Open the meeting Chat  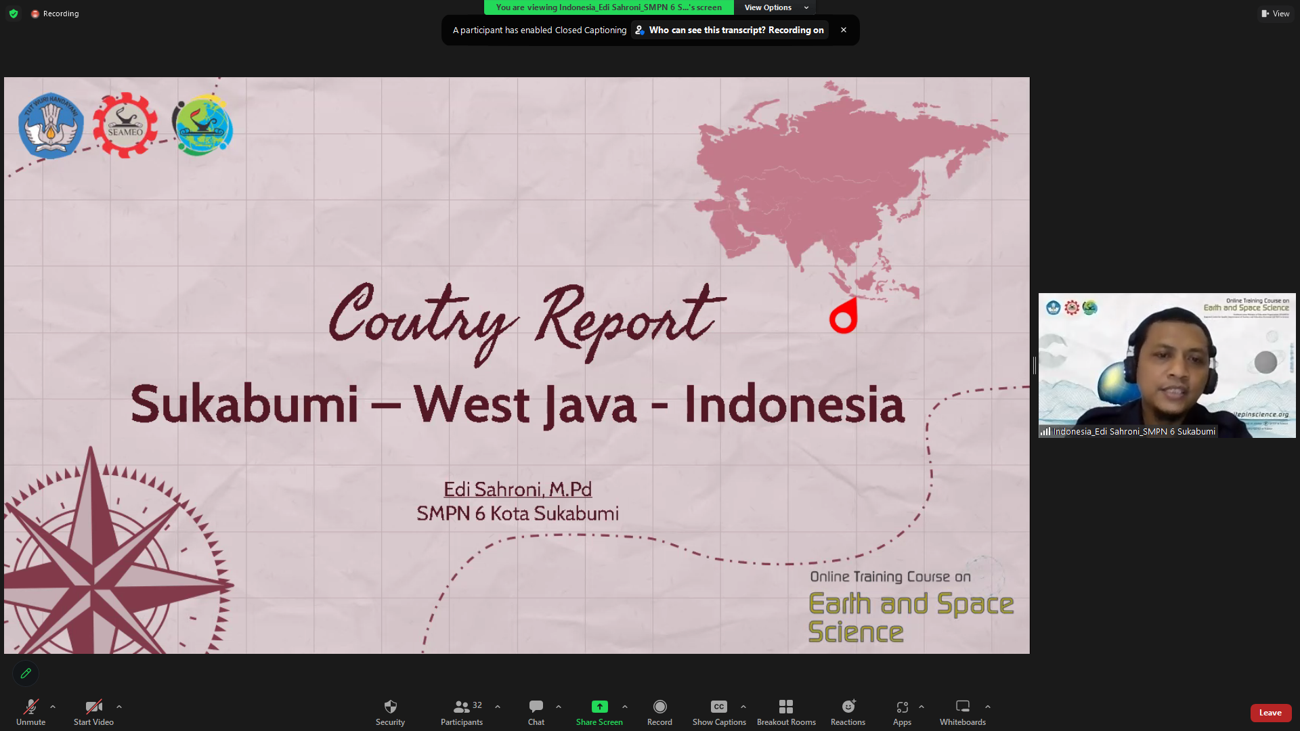point(536,712)
